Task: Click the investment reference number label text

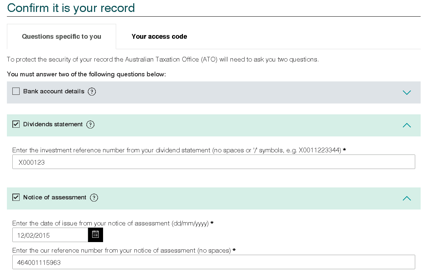Action: [176, 150]
